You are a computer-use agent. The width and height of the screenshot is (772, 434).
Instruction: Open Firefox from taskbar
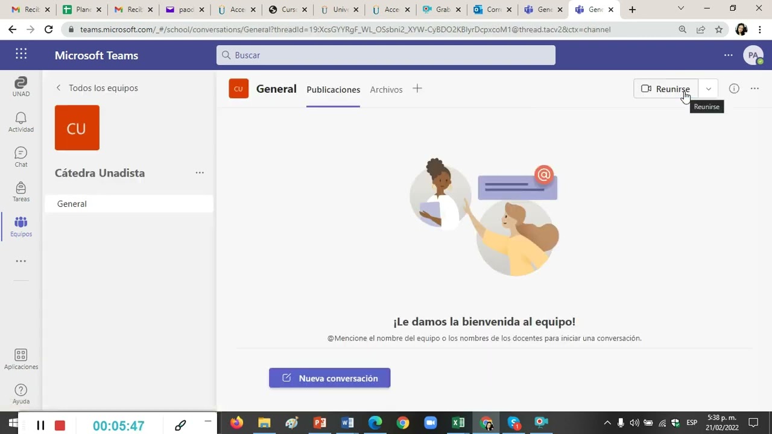(236, 423)
